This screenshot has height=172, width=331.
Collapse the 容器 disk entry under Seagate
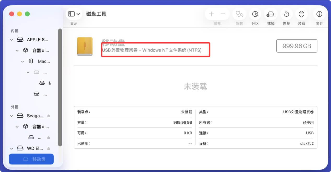coord(17,126)
